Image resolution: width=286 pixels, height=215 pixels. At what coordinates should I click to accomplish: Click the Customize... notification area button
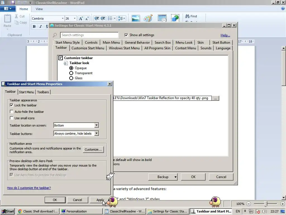(93, 149)
